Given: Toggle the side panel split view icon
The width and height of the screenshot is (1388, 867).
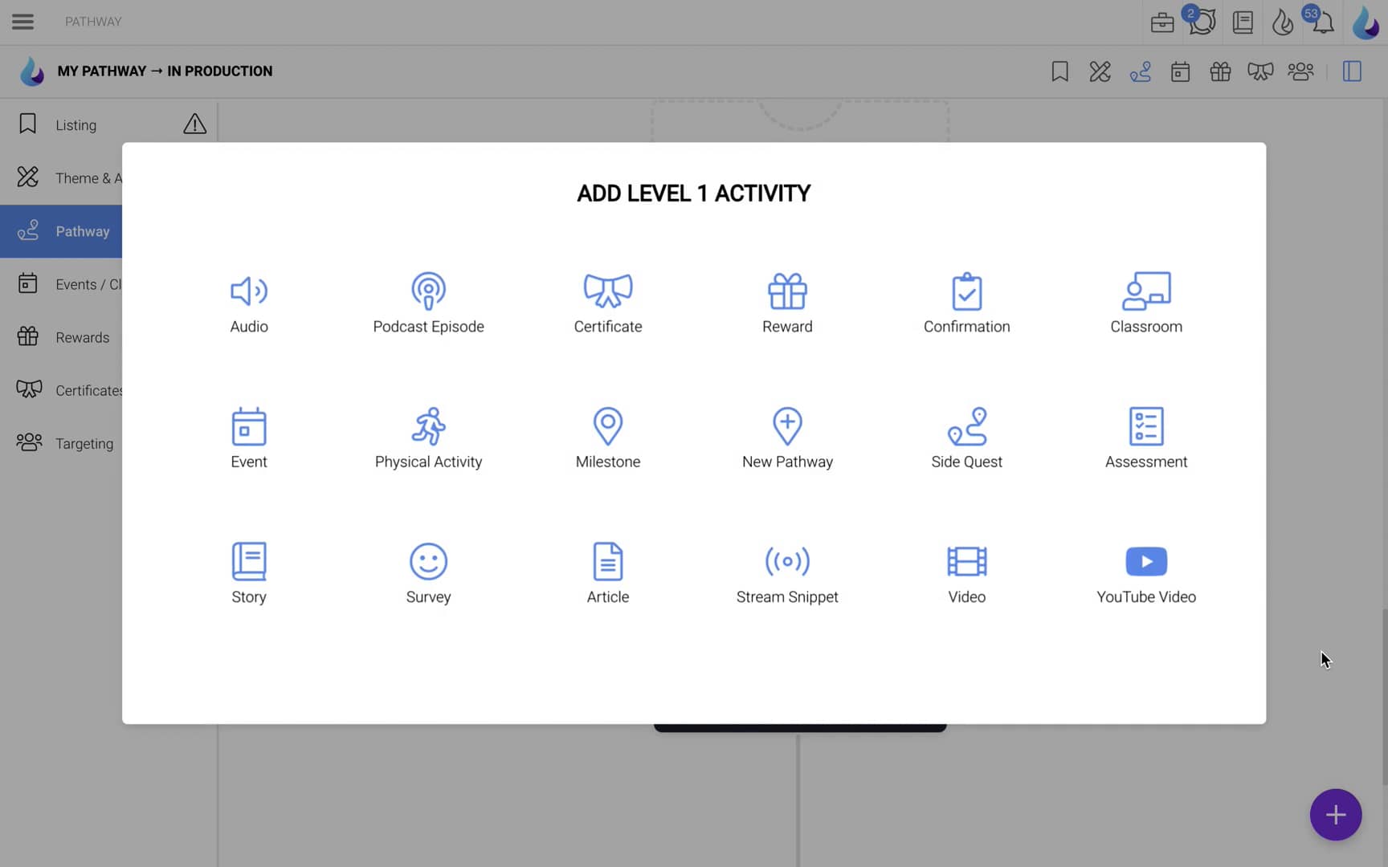Looking at the screenshot, I should (x=1352, y=71).
